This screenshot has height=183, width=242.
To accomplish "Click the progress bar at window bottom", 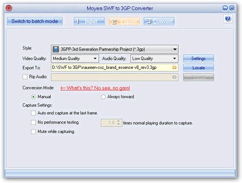I will [120, 173].
